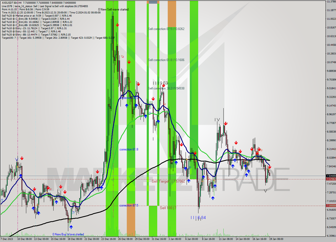Click the '6 Jan 00:00' time axis label

[192, 239]
